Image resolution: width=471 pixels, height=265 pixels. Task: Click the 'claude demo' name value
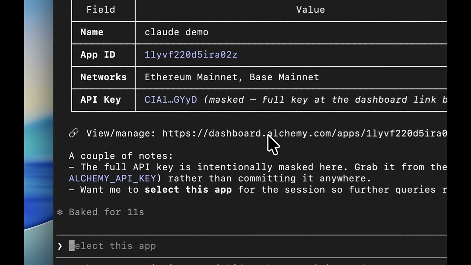177,32
